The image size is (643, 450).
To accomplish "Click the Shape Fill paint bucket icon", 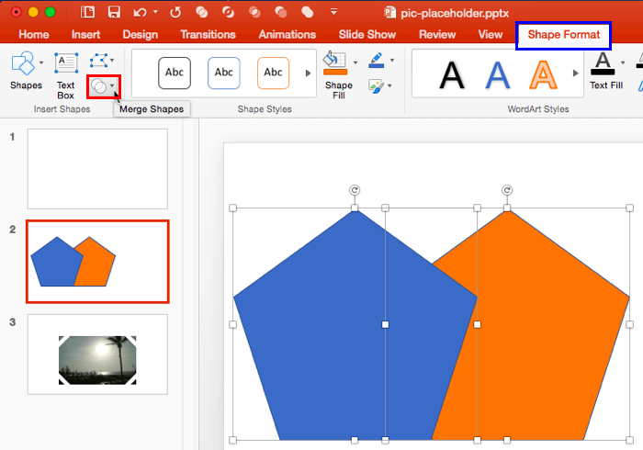I will click(x=334, y=60).
